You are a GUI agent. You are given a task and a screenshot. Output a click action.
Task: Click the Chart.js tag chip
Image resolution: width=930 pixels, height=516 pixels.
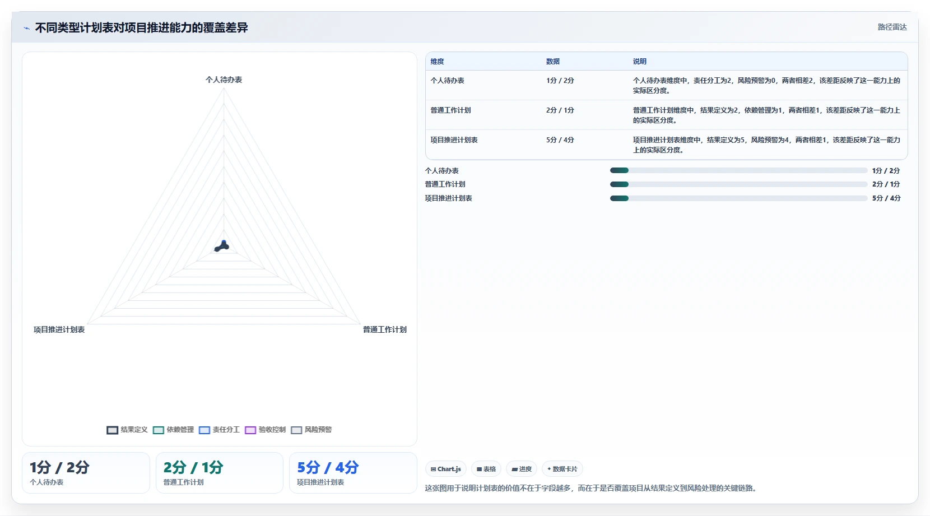click(x=446, y=469)
